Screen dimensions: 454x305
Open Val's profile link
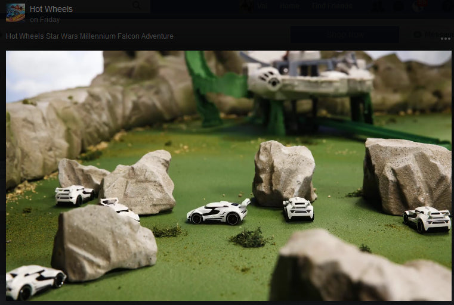tap(262, 6)
